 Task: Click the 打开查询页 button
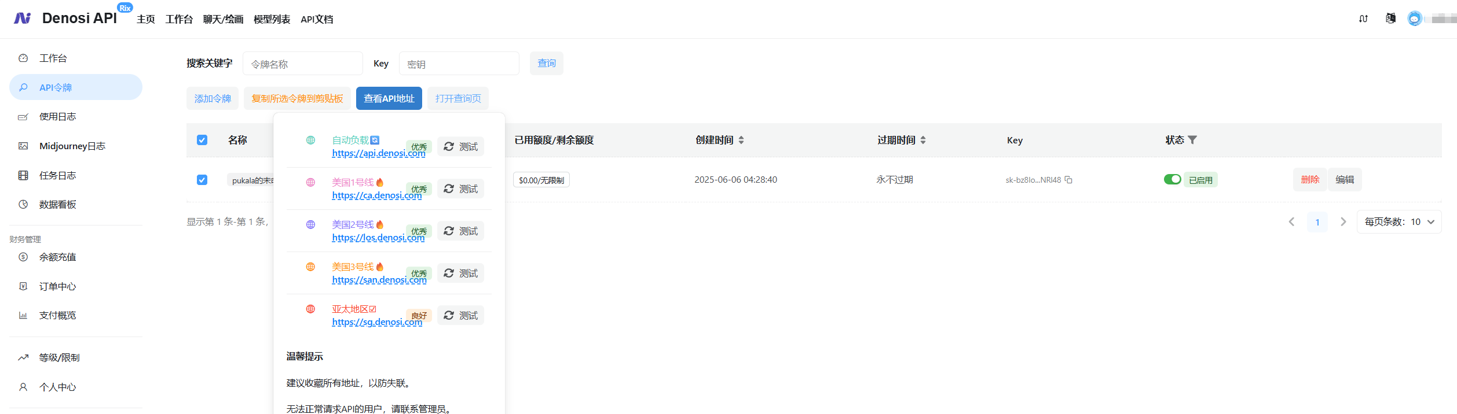tap(458, 98)
